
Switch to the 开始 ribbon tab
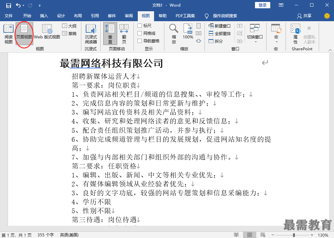coord(27,16)
